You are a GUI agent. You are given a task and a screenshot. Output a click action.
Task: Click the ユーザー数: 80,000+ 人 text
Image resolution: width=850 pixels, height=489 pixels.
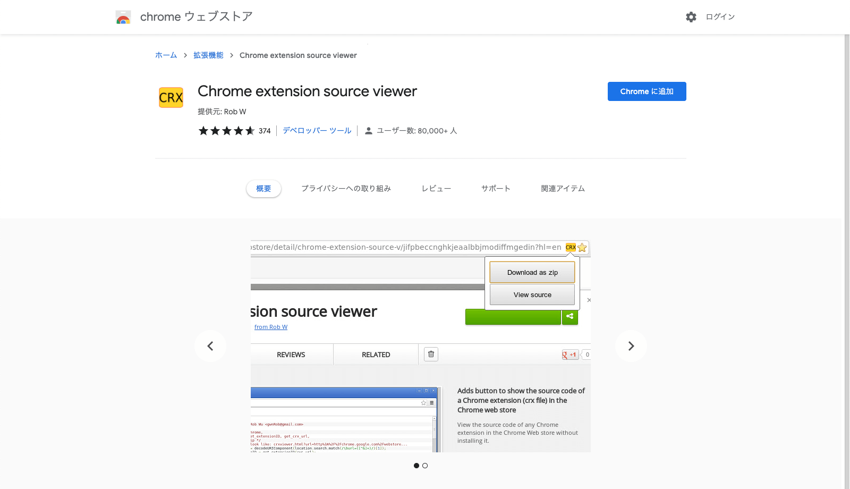(x=416, y=131)
